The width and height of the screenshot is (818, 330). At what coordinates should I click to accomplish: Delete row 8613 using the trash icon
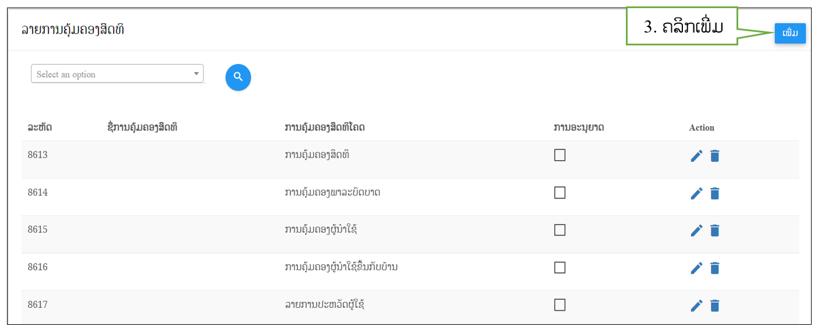715,156
